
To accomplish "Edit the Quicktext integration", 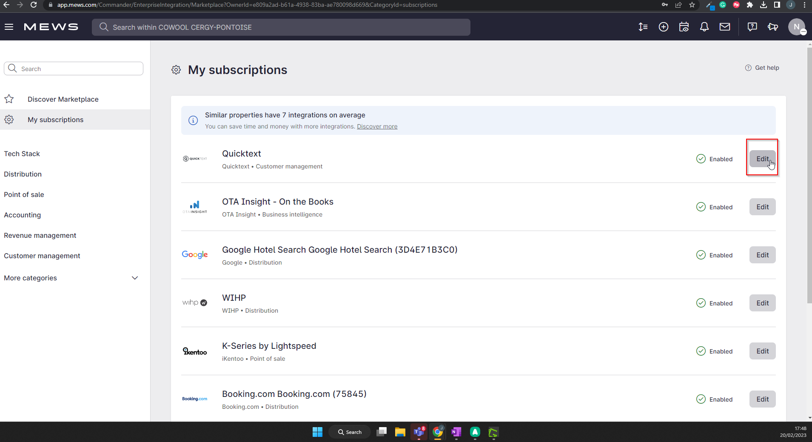I will coord(762,159).
